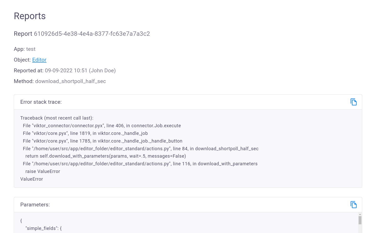Click the Parameters scrollbar thumb
Viewport: 377px width, 233px height.
(x=360, y=220)
